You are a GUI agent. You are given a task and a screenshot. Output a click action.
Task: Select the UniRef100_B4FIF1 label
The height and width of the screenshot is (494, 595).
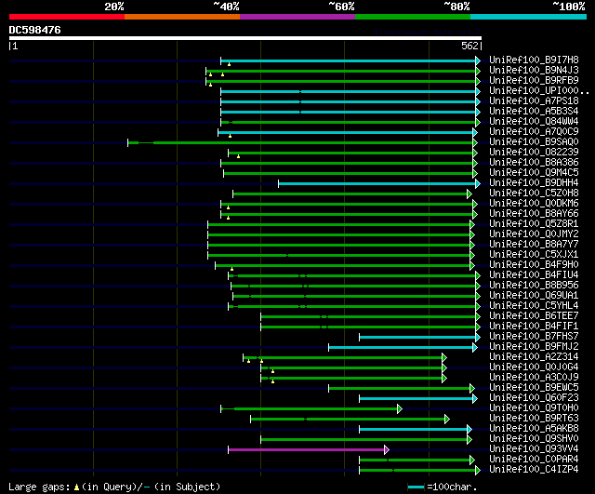tap(534, 326)
